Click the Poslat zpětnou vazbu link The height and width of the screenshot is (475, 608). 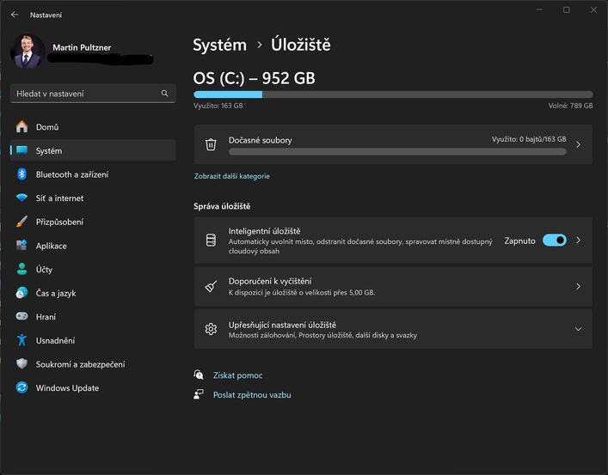[252, 395]
